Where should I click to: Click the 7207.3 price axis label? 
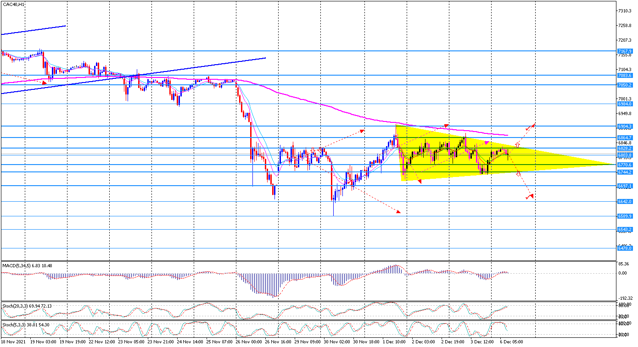pyautogui.click(x=625, y=40)
